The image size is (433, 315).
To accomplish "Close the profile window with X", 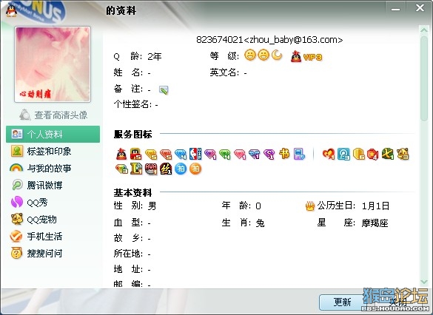I will [x=420, y=8].
